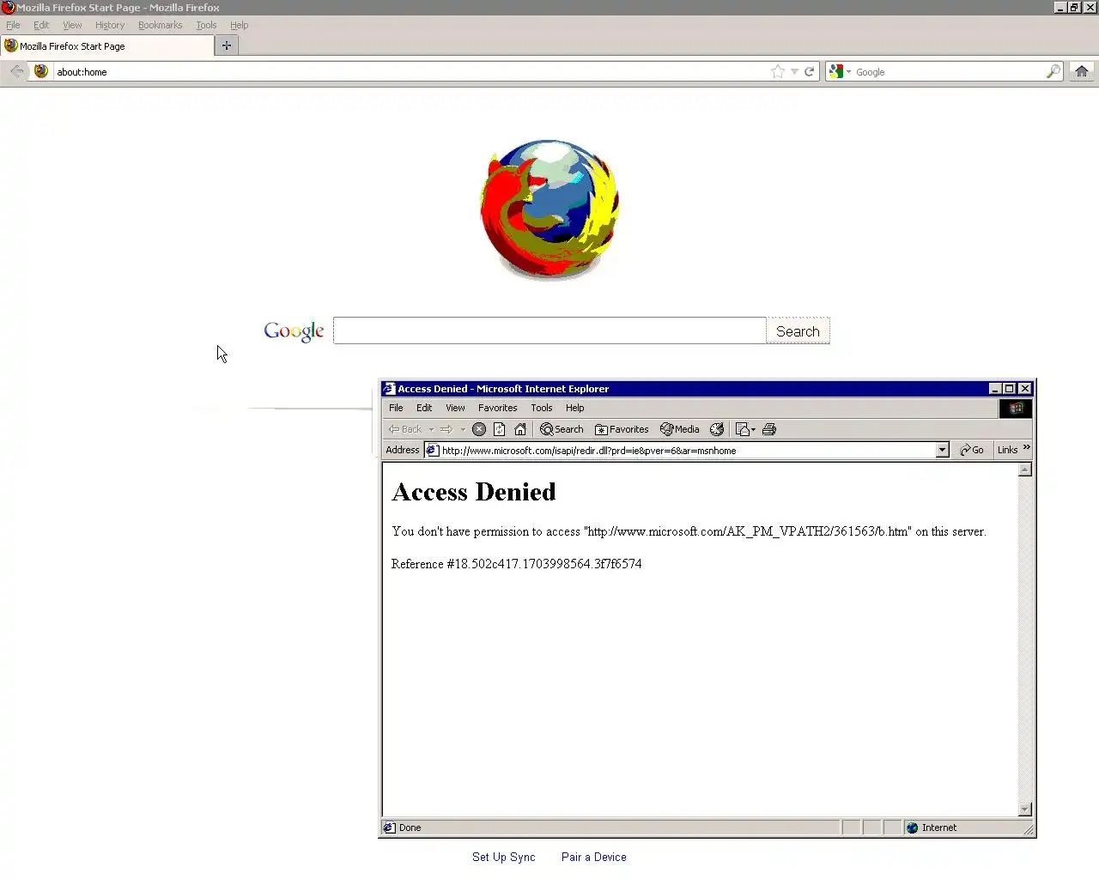
Task: Click the Edit page icon in Internet Explorer
Action: pyautogui.click(x=742, y=429)
